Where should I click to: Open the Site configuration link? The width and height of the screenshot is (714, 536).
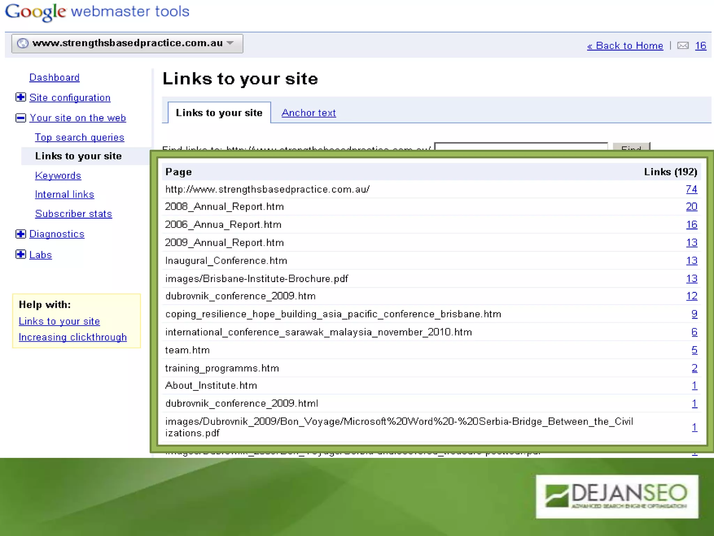(x=70, y=98)
